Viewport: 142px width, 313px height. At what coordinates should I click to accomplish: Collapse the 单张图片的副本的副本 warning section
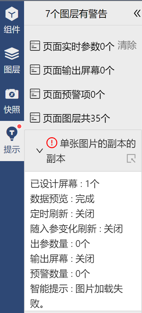click(40, 151)
